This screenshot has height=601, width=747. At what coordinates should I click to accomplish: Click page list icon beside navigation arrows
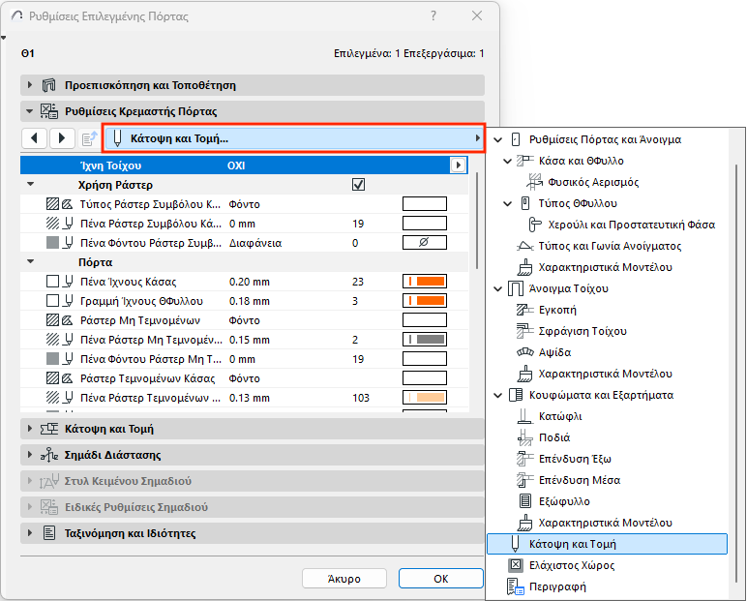pyautogui.click(x=89, y=138)
